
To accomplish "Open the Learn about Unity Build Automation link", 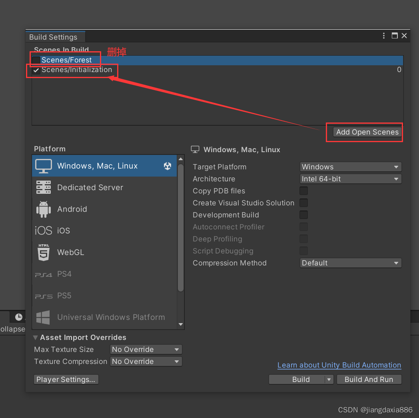I will tap(339, 365).
